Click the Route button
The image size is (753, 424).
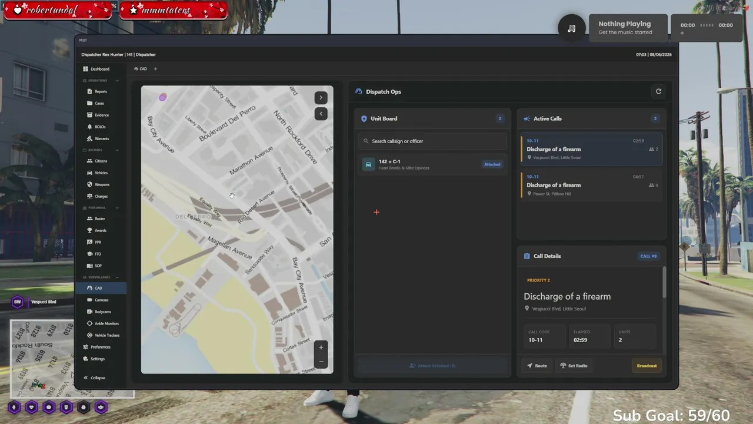tap(537, 366)
